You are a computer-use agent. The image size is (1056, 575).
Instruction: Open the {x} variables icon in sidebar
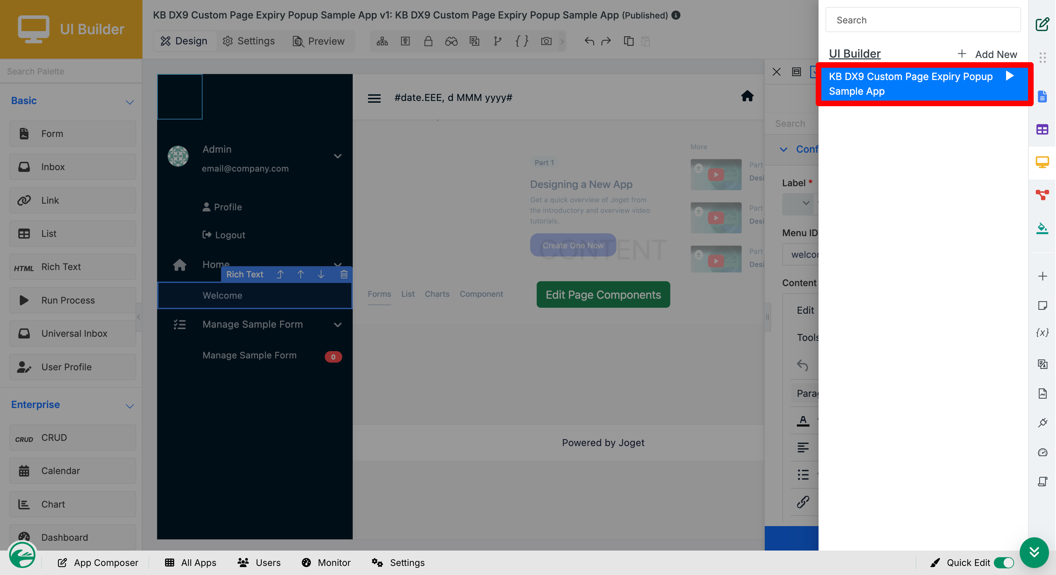(x=1042, y=332)
